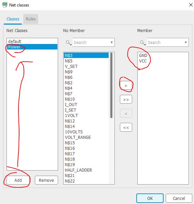Click the Add net class button
The image size is (194, 204).
coord(18,180)
